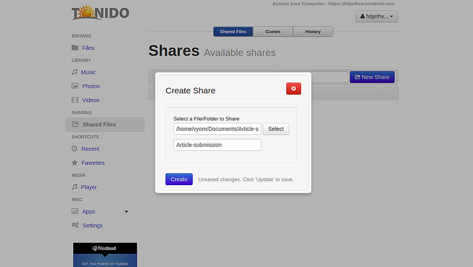Switch to the History tab
Viewport: 473px width, 267px height.
[313, 31]
